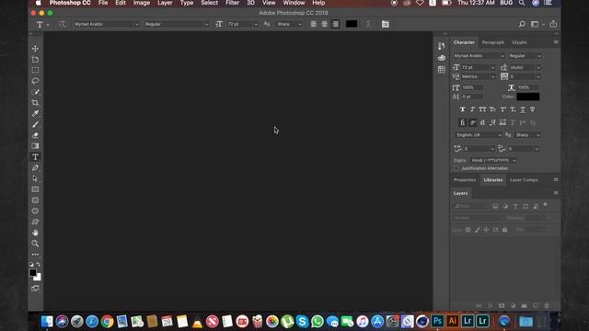Select the Crop tool
Viewport: 589px width, 331px height.
[35, 103]
